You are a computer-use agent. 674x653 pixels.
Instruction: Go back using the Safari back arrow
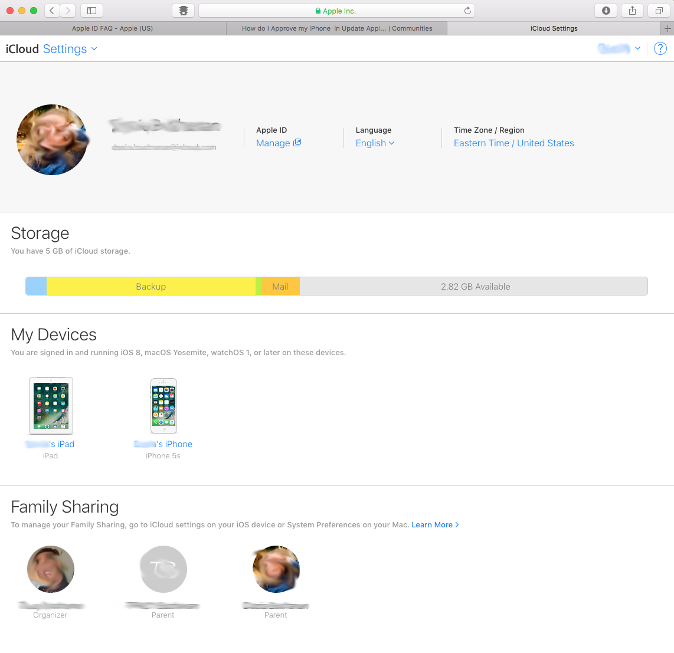point(52,11)
